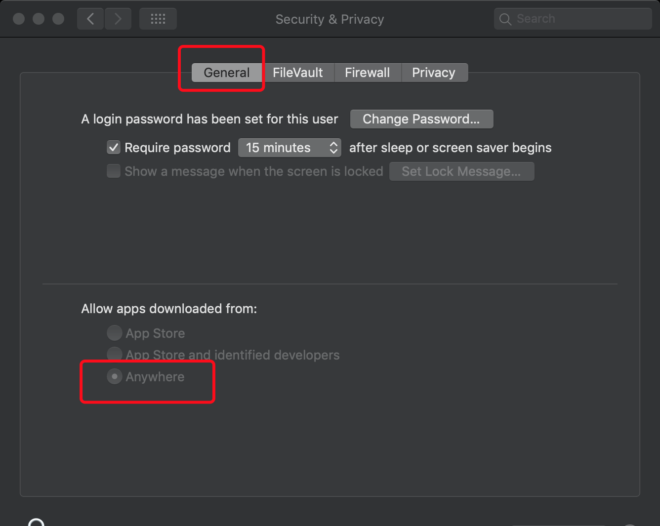Viewport: 660px width, 526px height.
Task: Show all preferences via grid icon
Action: pos(158,19)
